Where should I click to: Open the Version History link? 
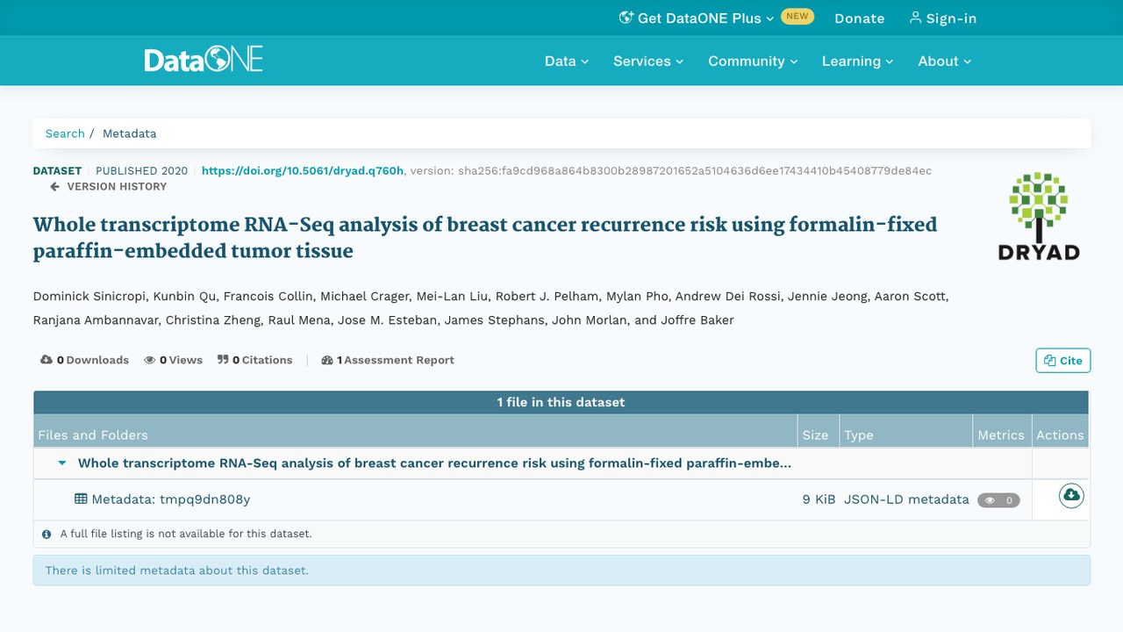pyautogui.click(x=108, y=187)
